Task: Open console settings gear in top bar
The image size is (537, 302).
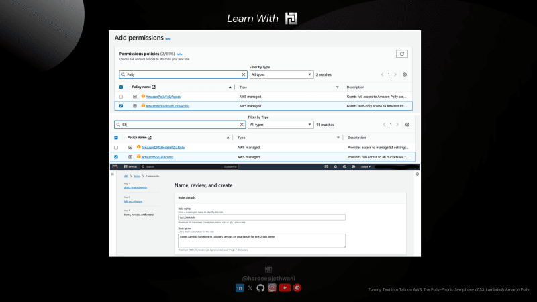Action: click(x=354, y=166)
